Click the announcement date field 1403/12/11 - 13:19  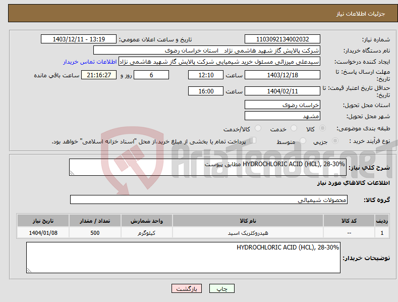click(78, 39)
